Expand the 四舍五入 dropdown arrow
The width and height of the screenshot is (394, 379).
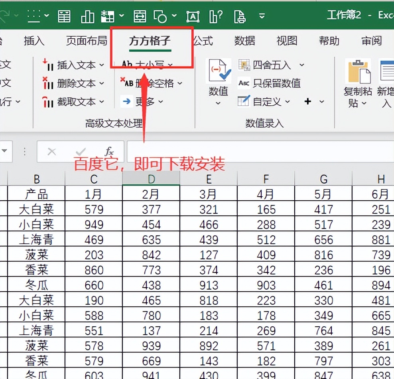click(301, 65)
